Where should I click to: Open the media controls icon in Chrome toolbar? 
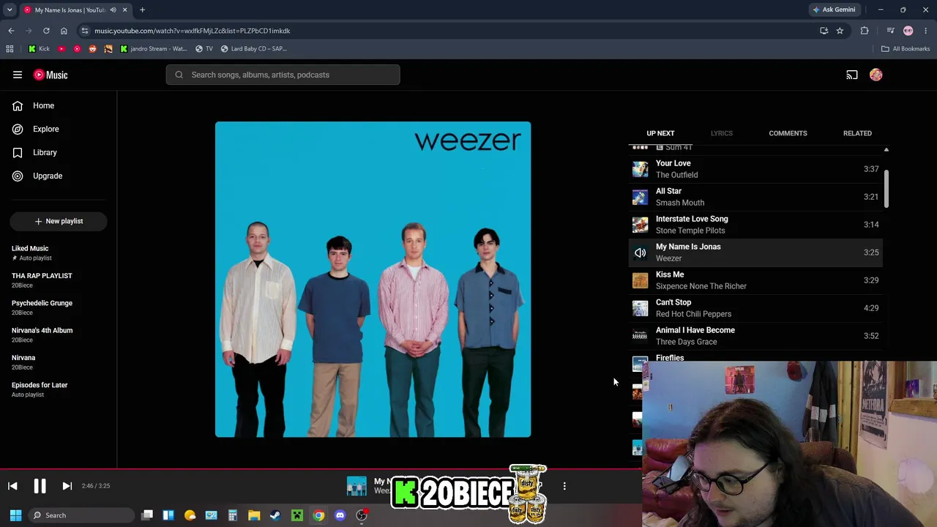pos(890,31)
